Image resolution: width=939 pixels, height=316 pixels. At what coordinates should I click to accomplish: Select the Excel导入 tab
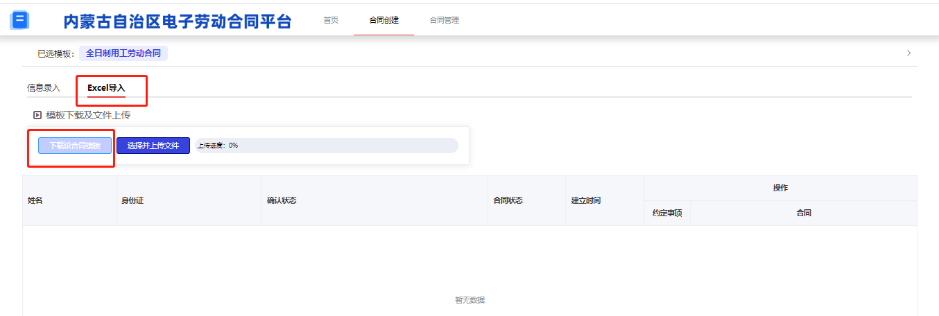coord(106,88)
